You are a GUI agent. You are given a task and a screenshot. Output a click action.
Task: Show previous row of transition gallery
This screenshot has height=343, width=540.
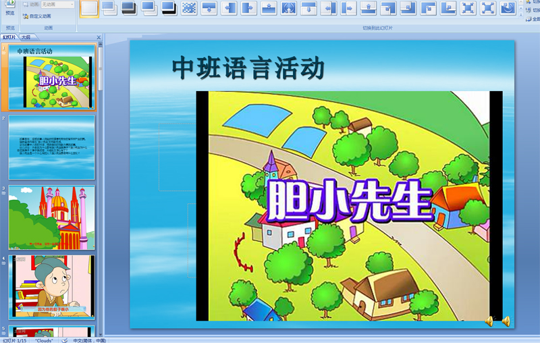(x=521, y=3)
